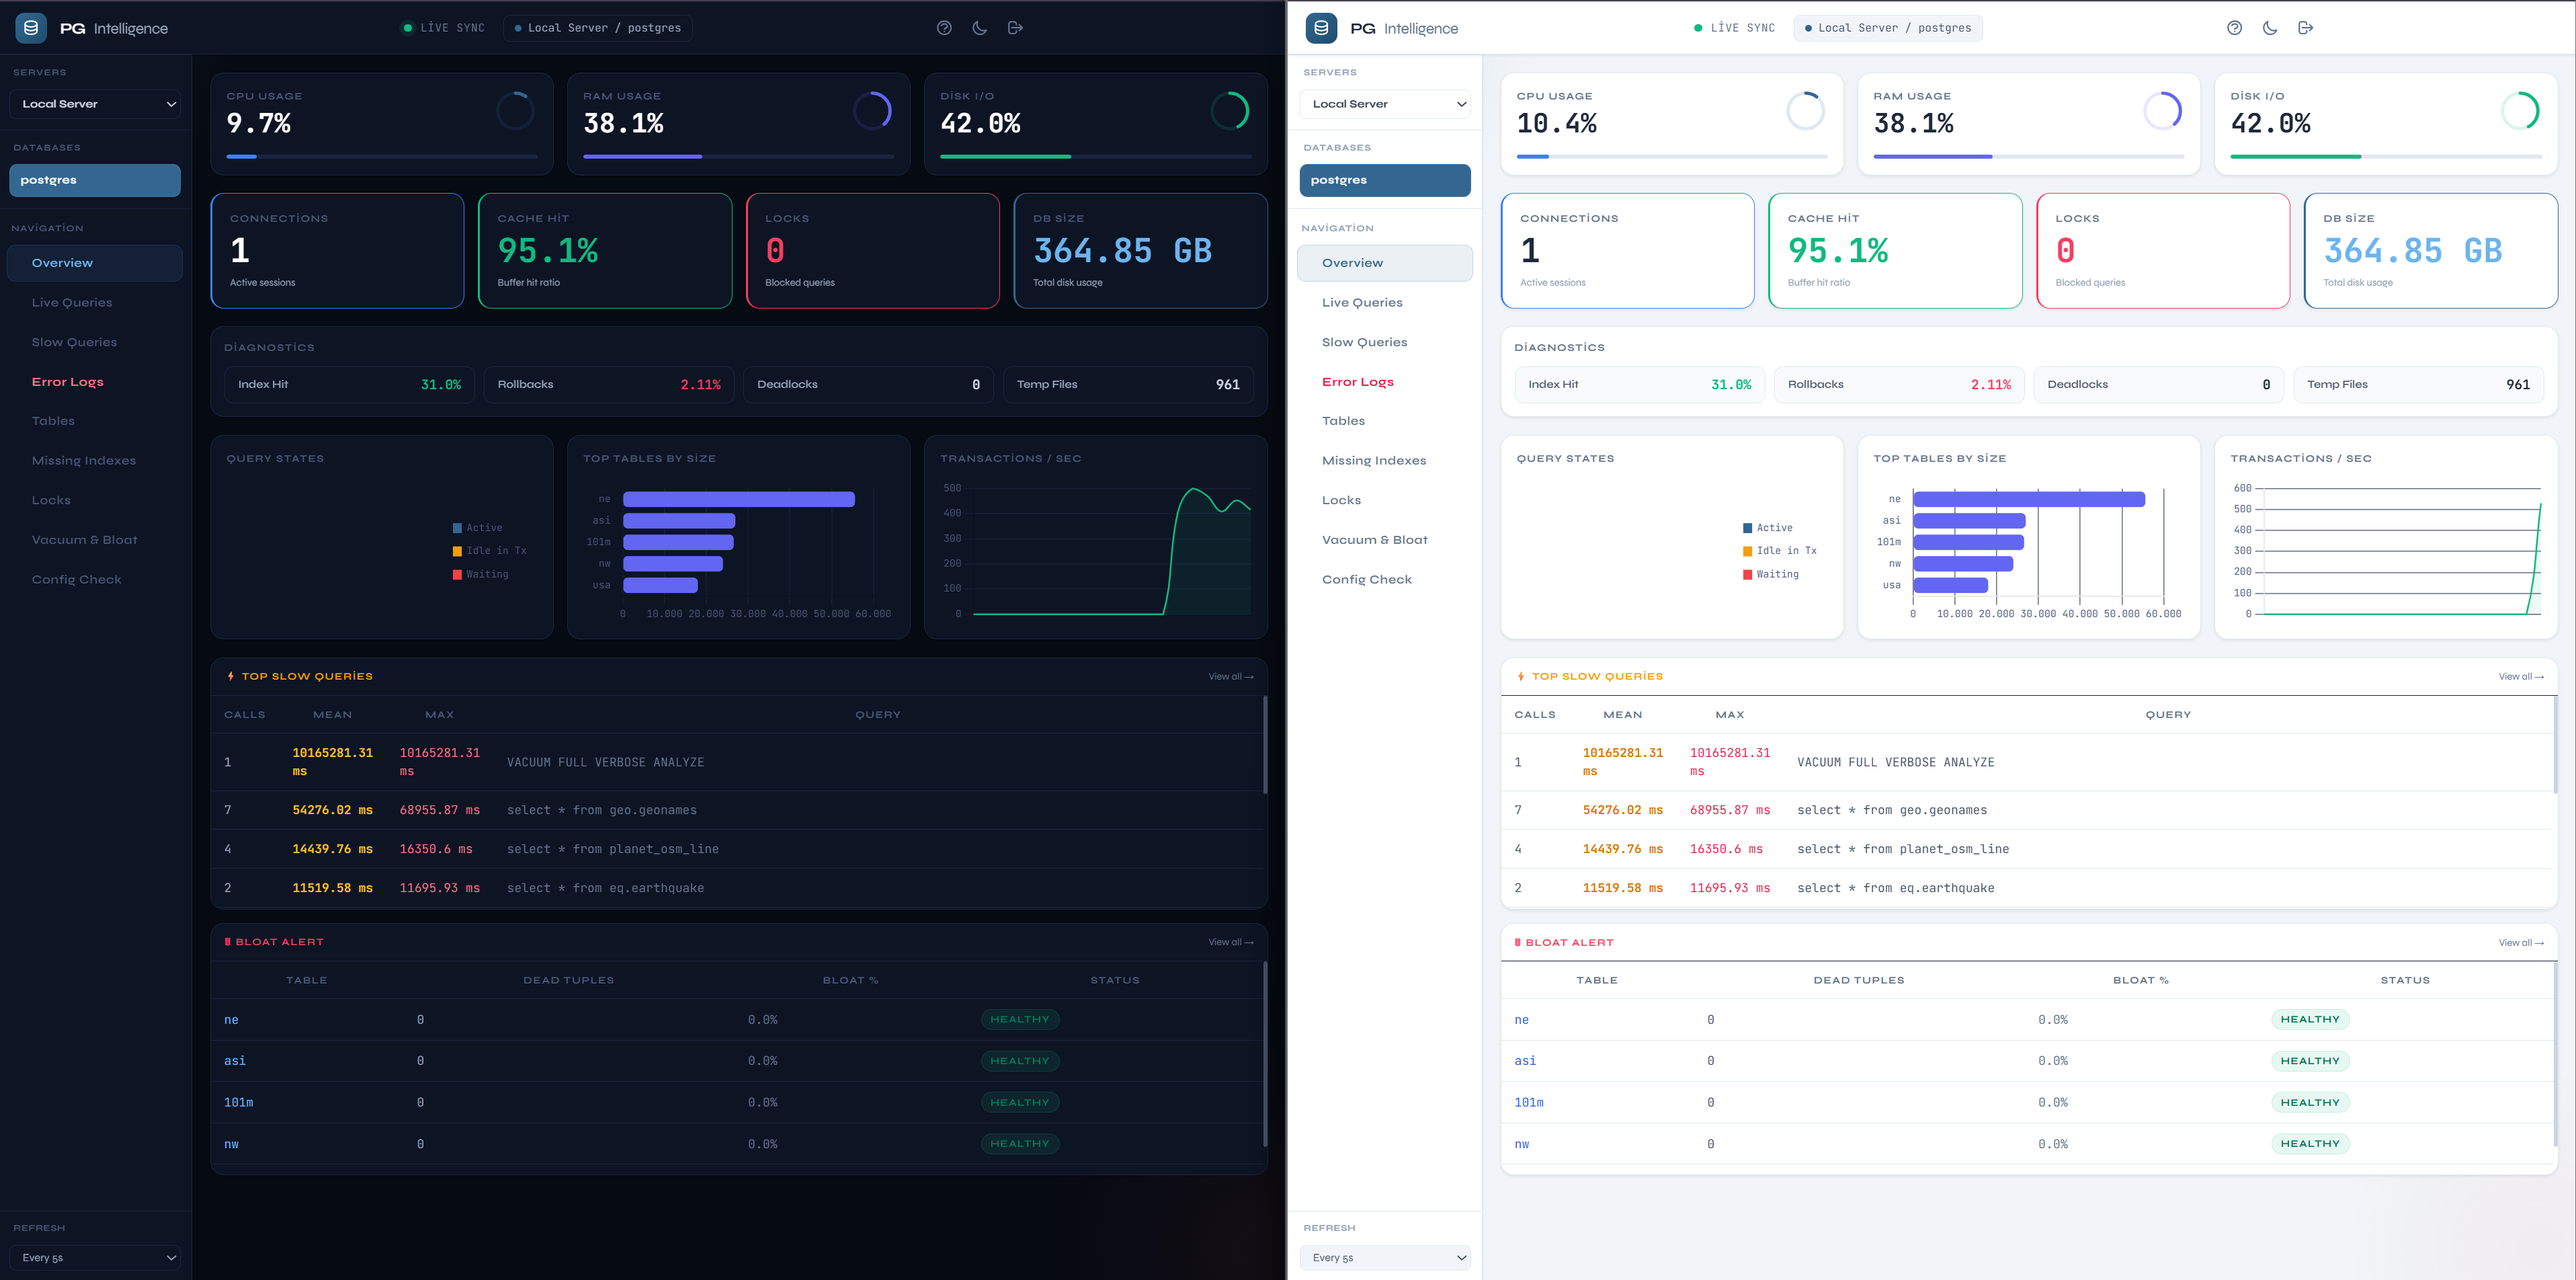Toggle the Active legend item in the dark Query States chart
The height and width of the screenshot is (1280, 2576).
point(478,528)
